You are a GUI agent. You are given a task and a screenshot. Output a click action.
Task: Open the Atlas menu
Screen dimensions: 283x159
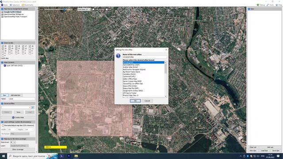(4, 5)
